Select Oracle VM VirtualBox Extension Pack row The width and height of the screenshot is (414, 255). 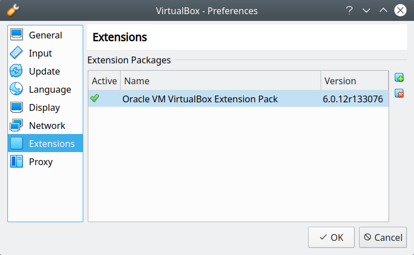[x=200, y=99]
